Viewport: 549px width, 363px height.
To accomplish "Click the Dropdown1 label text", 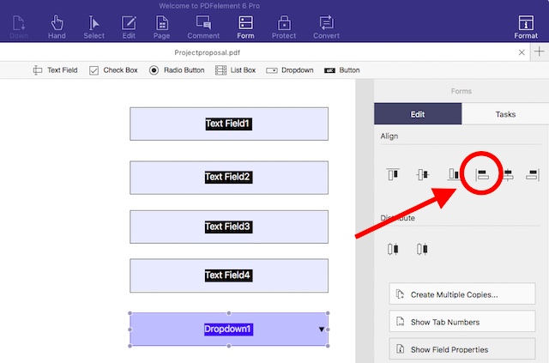I will [x=228, y=329].
